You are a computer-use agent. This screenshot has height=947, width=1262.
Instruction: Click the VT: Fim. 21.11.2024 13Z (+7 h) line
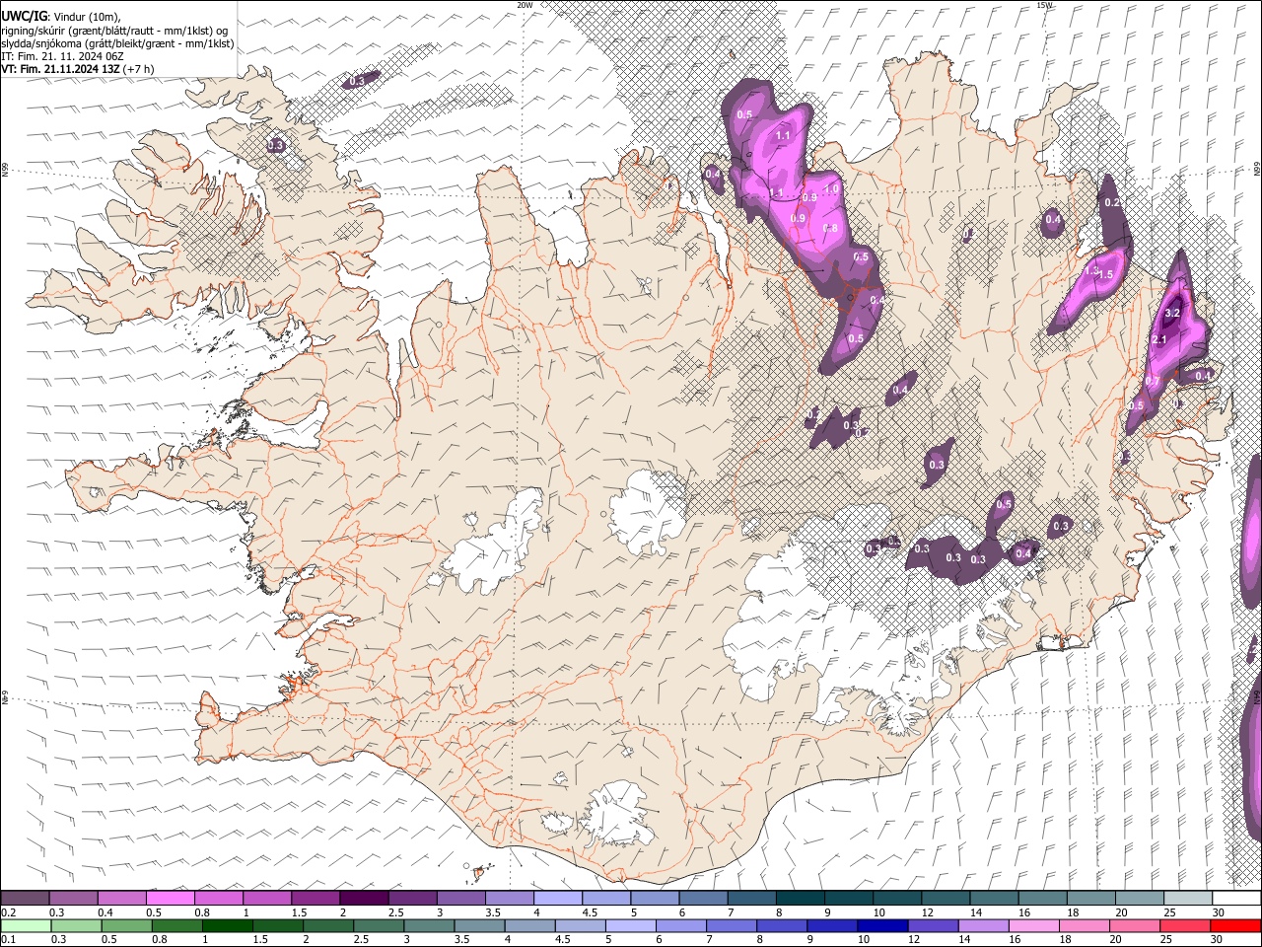point(78,69)
